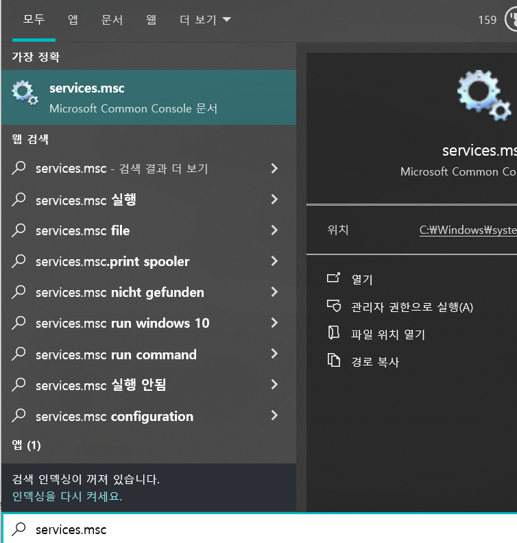Select 'services.msc configuration' suggestion
The height and width of the screenshot is (543, 517).
[x=149, y=415]
